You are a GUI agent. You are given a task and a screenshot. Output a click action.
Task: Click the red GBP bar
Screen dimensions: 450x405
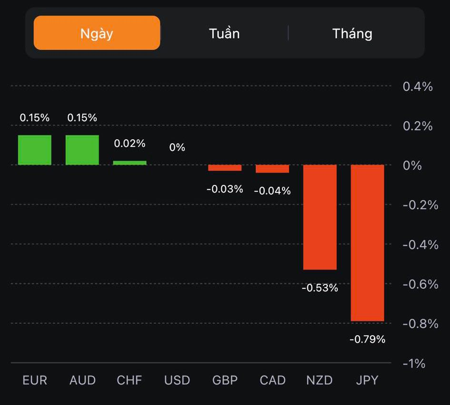coord(225,168)
